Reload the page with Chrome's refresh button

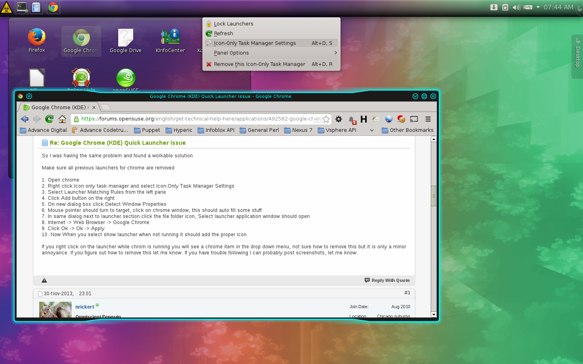point(49,119)
